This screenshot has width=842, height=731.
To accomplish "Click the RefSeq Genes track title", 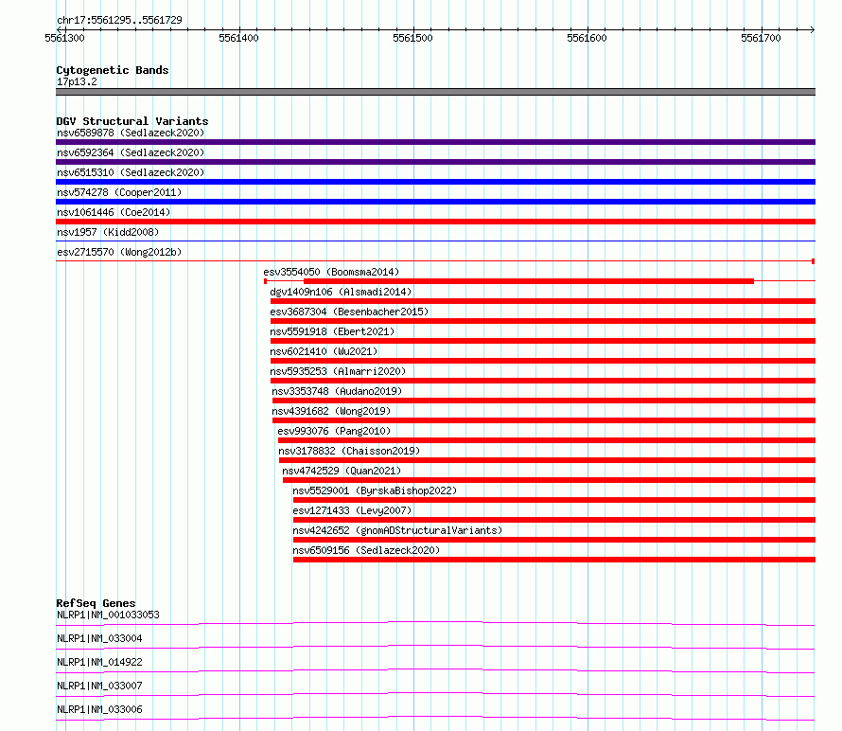I will pyautogui.click(x=96, y=603).
